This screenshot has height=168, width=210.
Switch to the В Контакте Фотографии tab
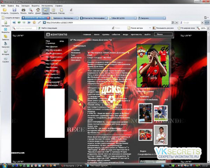[x=93, y=18]
